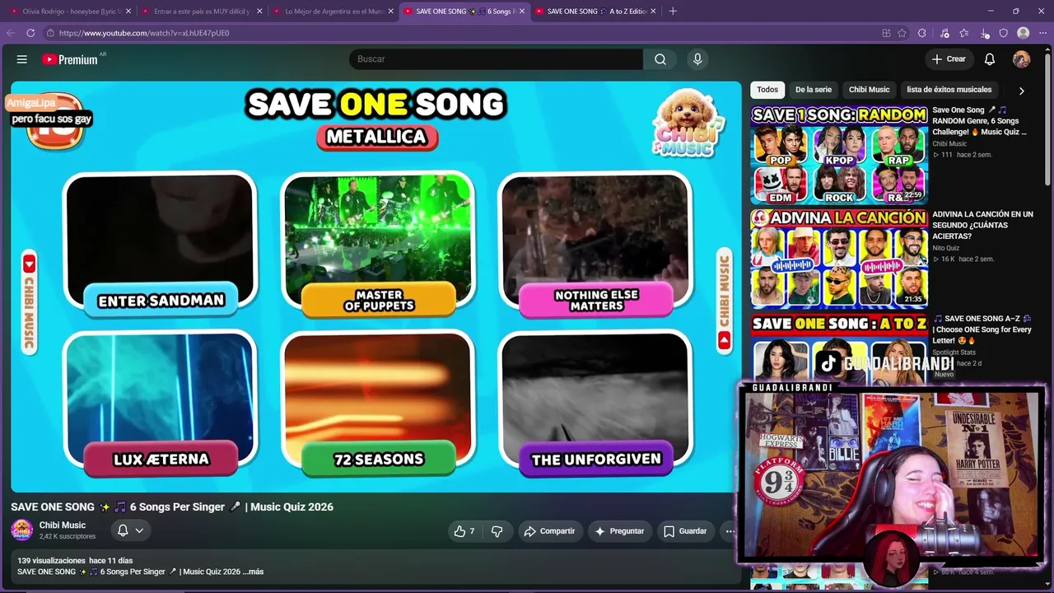
Task: Open YouTube notifications bell
Action: [990, 59]
